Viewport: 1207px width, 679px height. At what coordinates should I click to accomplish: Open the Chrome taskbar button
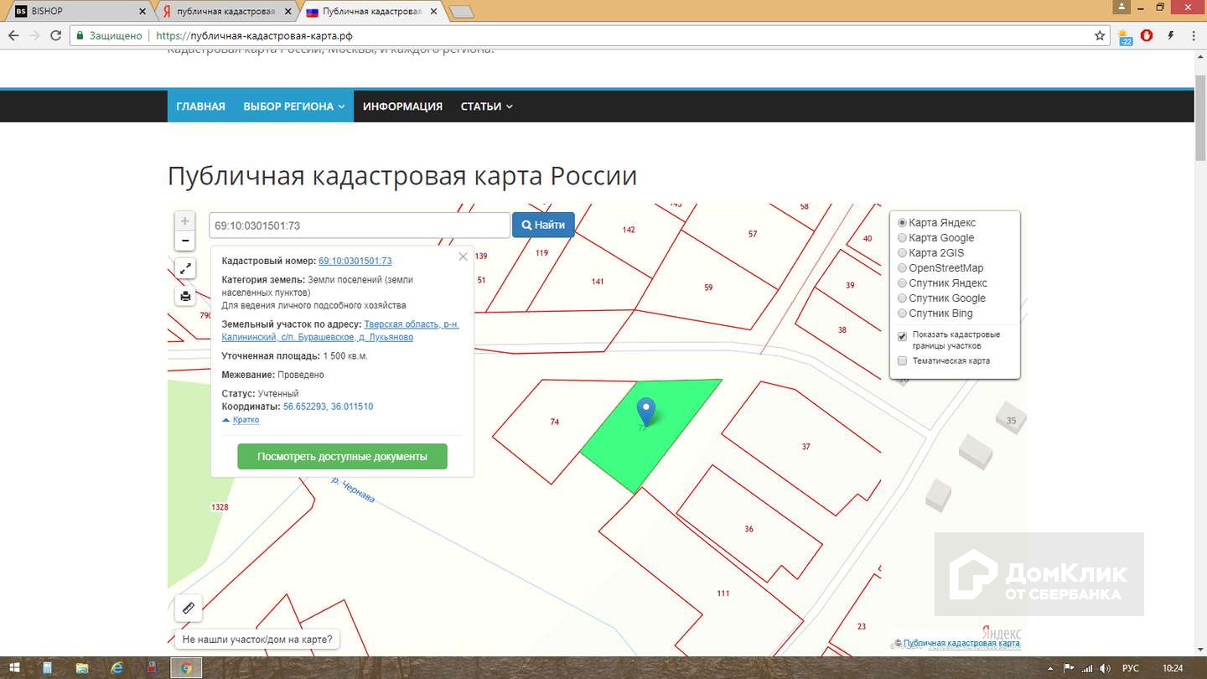pyautogui.click(x=186, y=668)
